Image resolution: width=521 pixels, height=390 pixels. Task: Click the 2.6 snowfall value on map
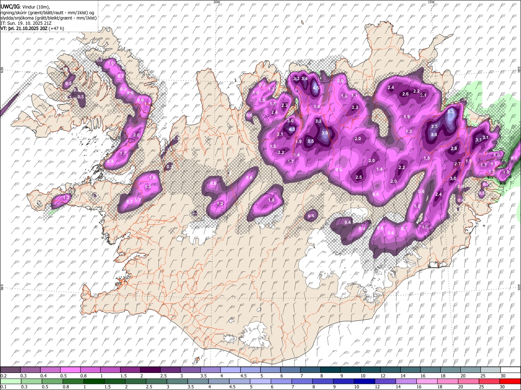click(405, 94)
